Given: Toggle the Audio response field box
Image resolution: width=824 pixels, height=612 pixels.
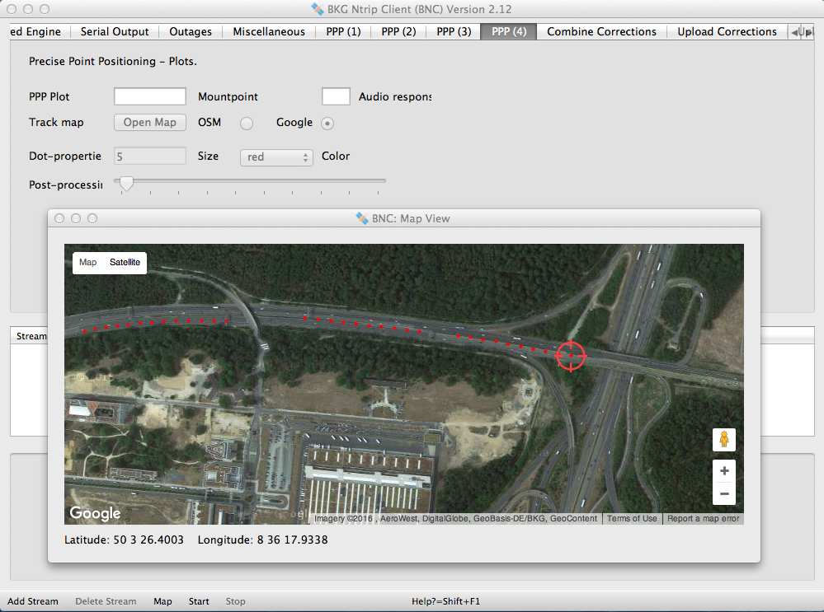Looking at the screenshot, I should tap(336, 96).
